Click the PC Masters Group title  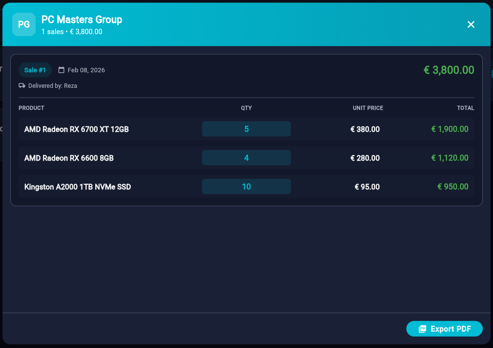point(82,20)
